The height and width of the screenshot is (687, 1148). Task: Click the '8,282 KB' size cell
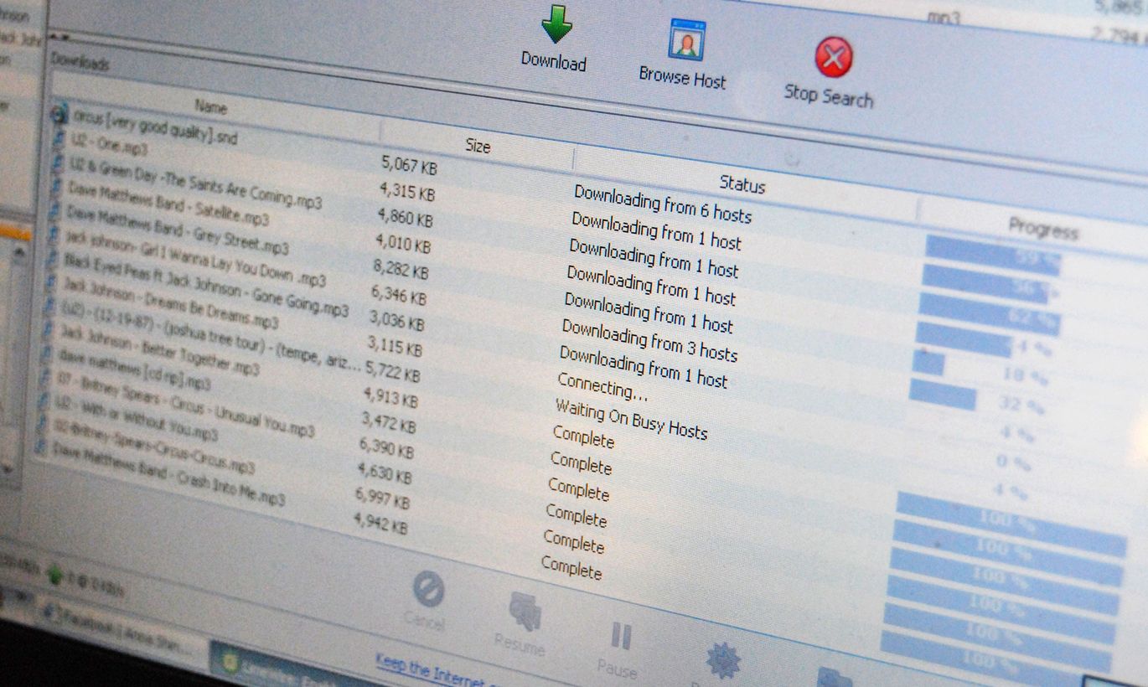(401, 270)
